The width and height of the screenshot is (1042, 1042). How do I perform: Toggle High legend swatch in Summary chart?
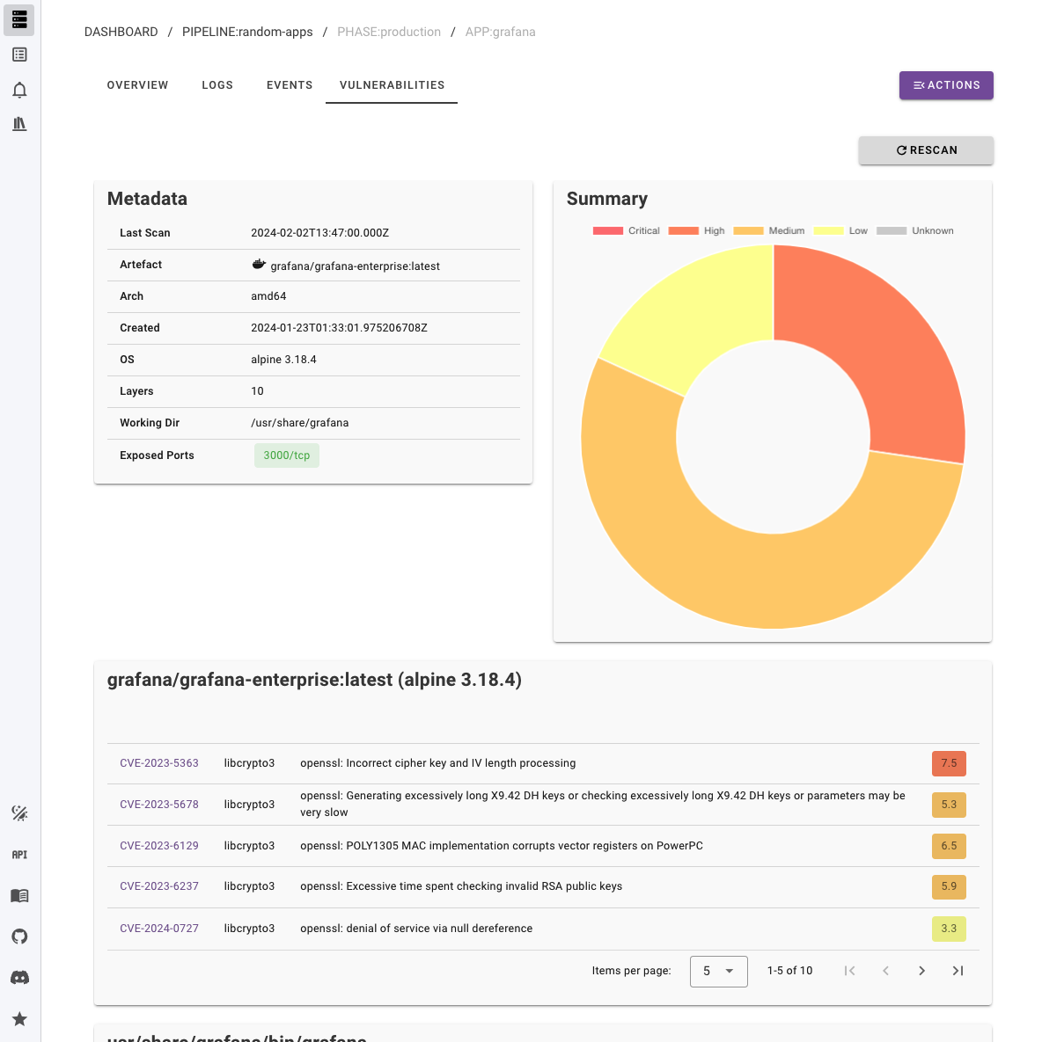(x=684, y=230)
